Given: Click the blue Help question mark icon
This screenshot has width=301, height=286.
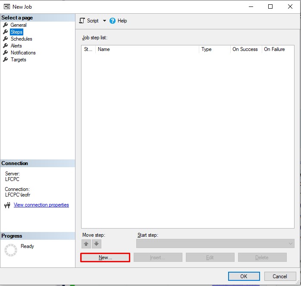Looking at the screenshot, I should [113, 21].
